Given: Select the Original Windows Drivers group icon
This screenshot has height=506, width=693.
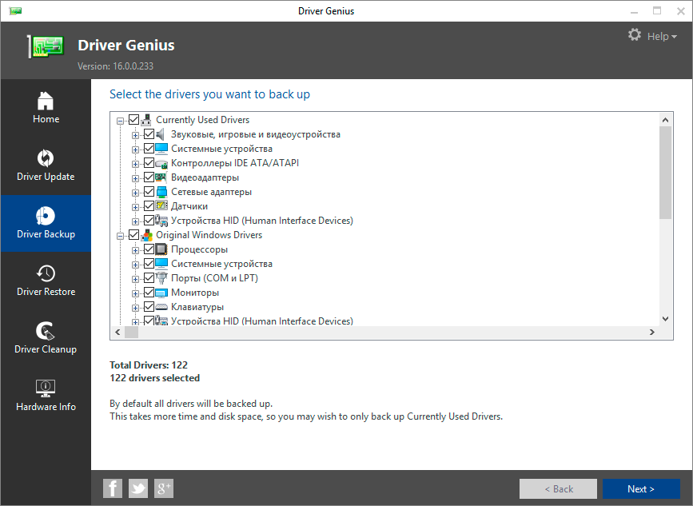Looking at the screenshot, I should pos(147,235).
